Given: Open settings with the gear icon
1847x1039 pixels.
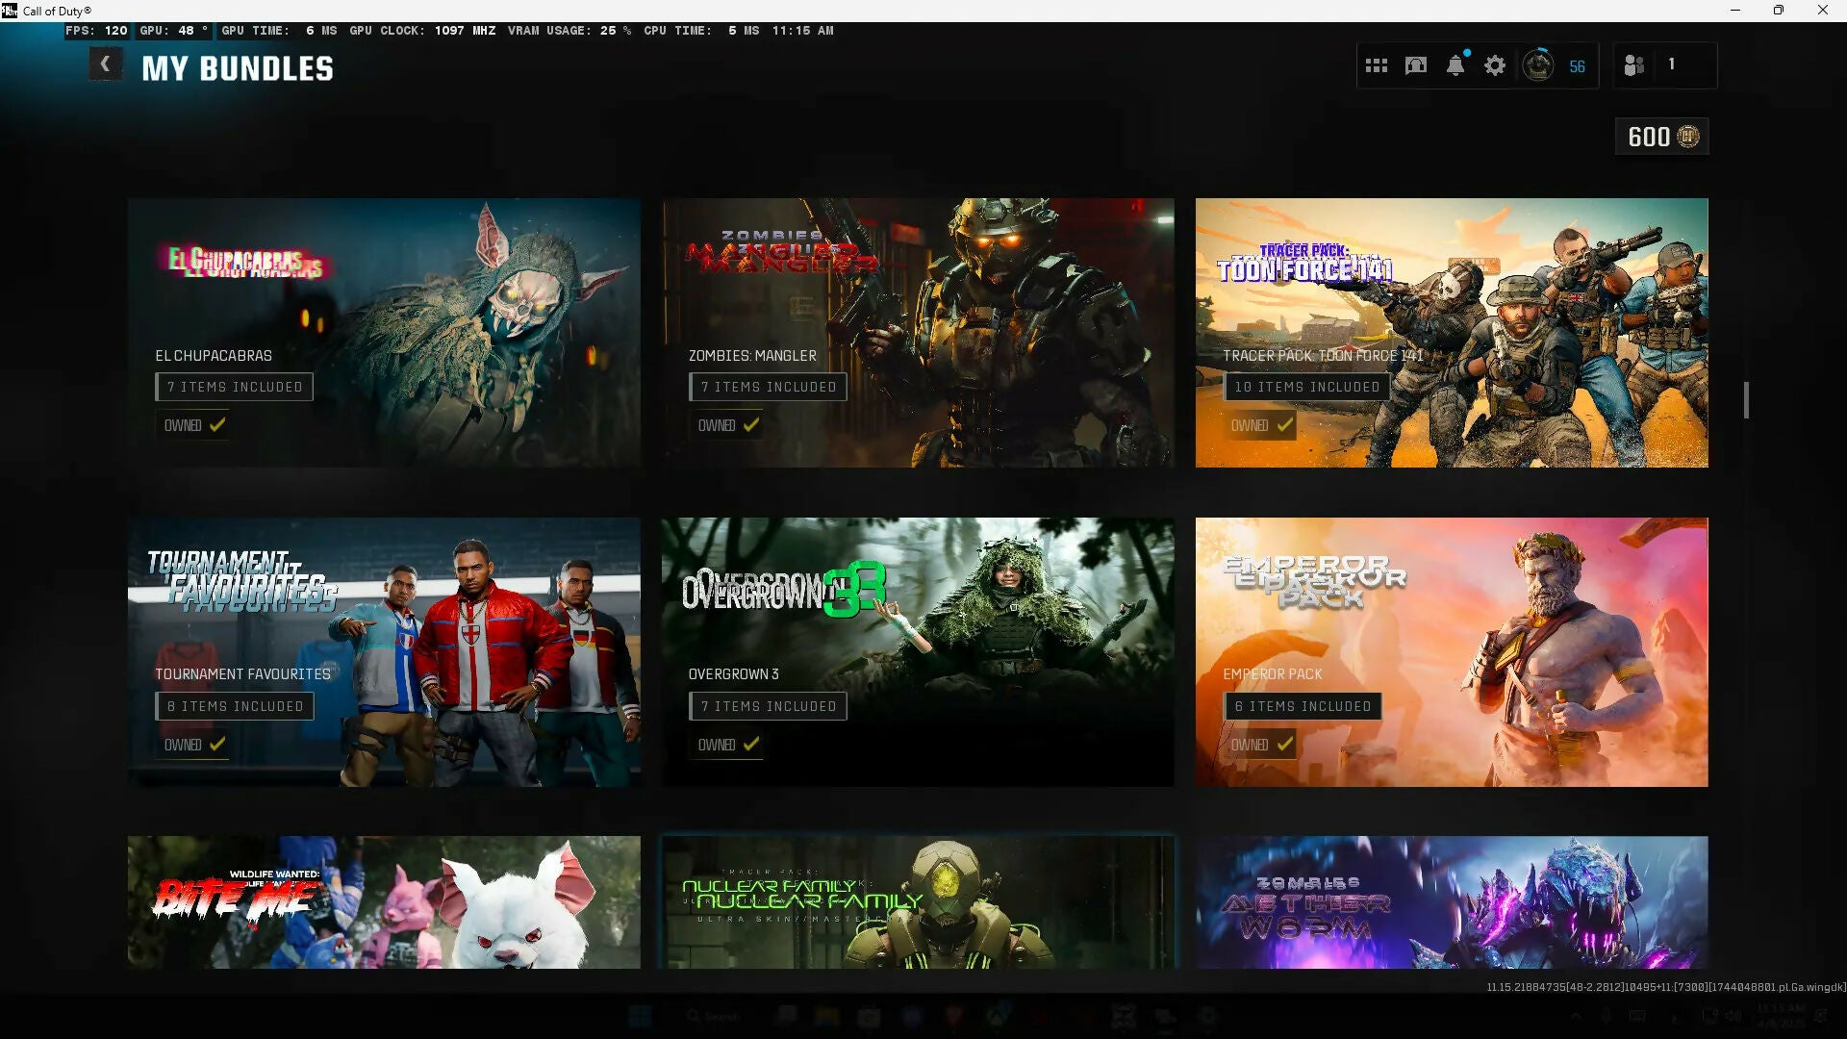Looking at the screenshot, I should pyautogui.click(x=1495, y=65).
